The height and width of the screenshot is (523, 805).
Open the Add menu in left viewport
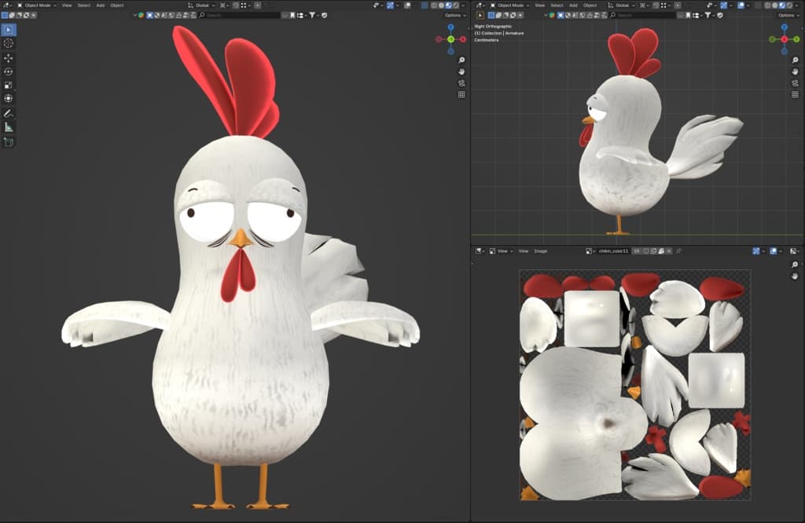pyautogui.click(x=100, y=5)
